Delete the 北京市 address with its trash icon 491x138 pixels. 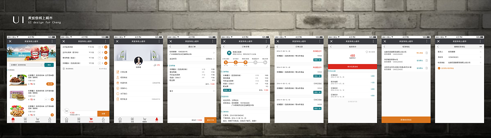pos(427,68)
